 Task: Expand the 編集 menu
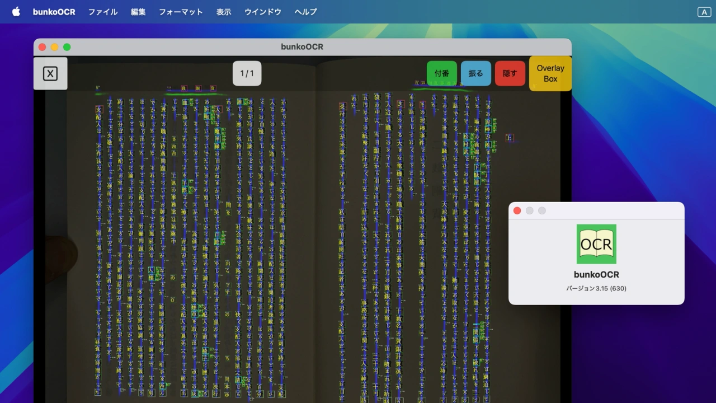click(138, 12)
